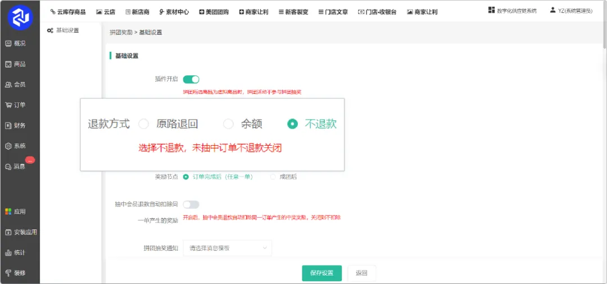Click the 数字化供应链系统 grid icon
Viewport: 607px width, 284px height.
tap(492, 11)
